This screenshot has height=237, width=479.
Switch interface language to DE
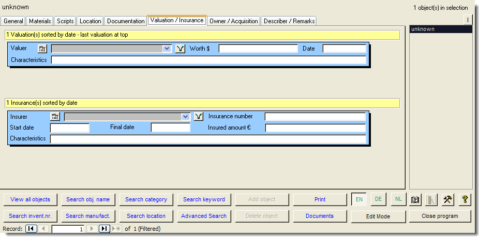tap(378, 199)
